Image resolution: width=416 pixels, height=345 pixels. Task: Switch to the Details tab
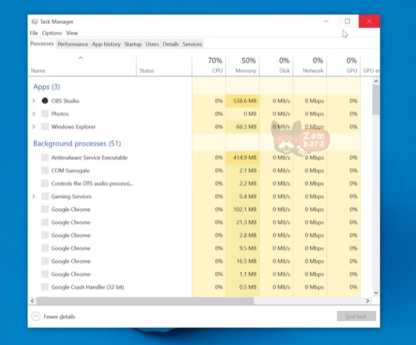click(x=171, y=44)
